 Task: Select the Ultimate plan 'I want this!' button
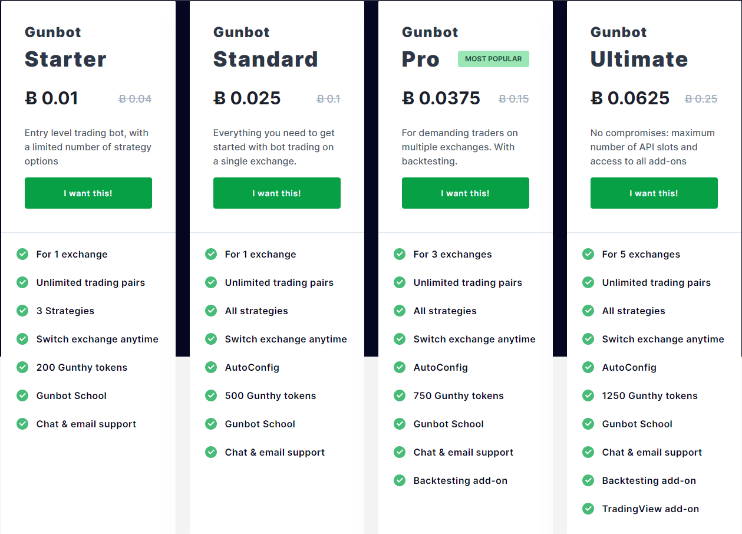click(x=654, y=193)
